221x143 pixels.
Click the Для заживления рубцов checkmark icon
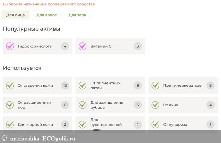tap(83, 105)
